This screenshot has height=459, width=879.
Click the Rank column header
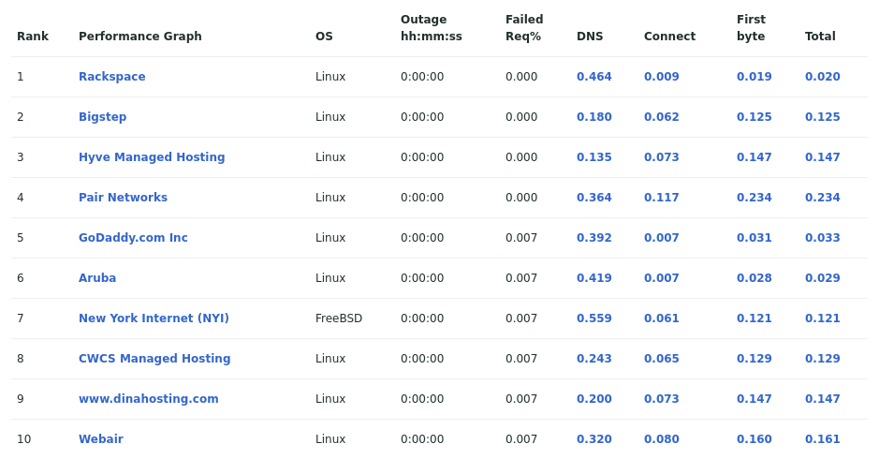[x=33, y=36]
